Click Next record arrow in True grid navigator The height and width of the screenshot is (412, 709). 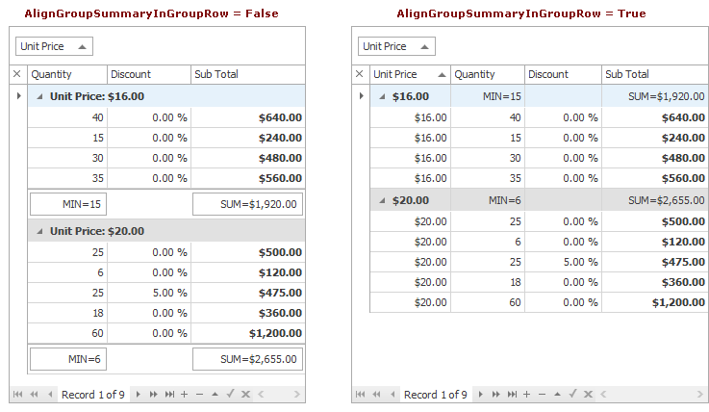pyautogui.click(x=481, y=395)
